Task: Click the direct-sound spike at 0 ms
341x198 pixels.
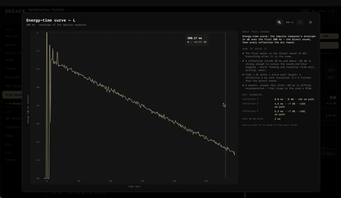Action: tap(47, 105)
